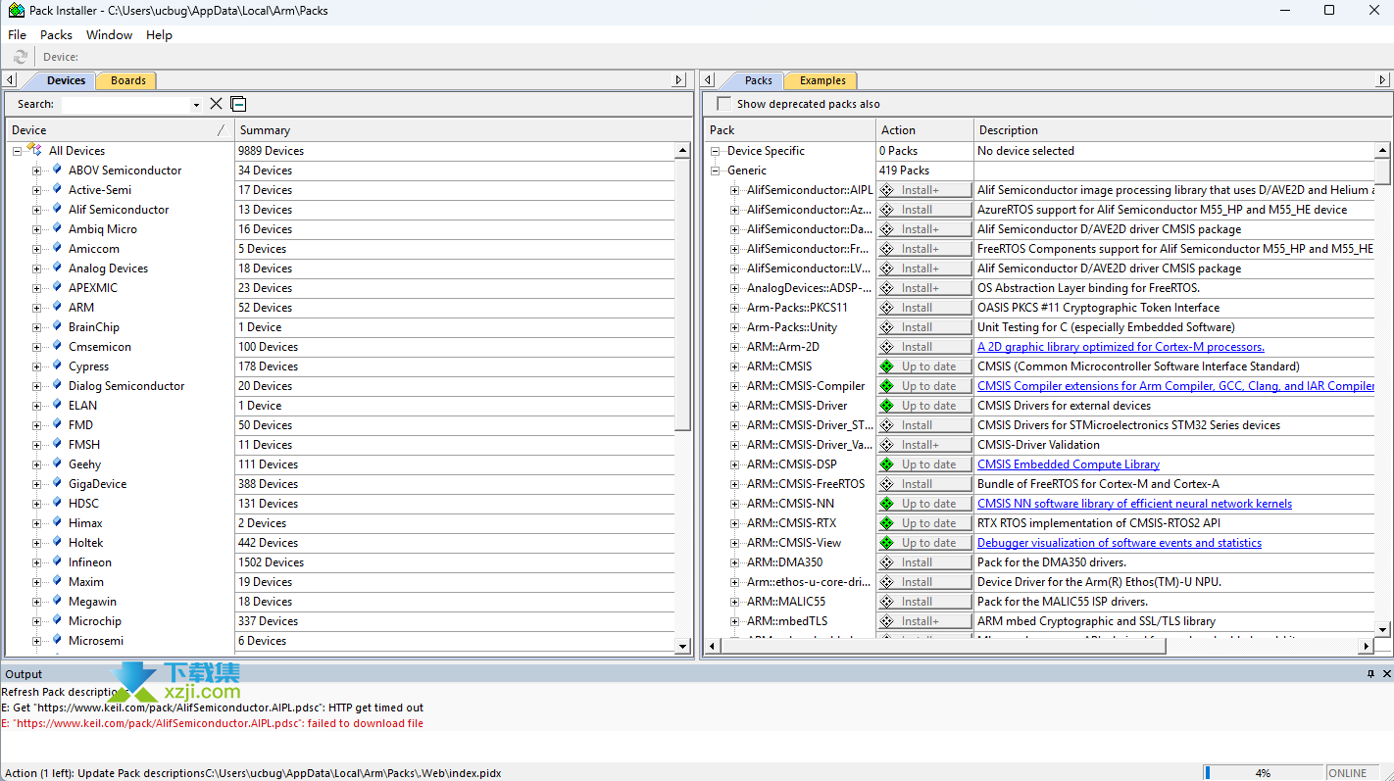This screenshot has height=781, width=1394.
Task: Collapse the Generic packs node
Action: coord(716,171)
